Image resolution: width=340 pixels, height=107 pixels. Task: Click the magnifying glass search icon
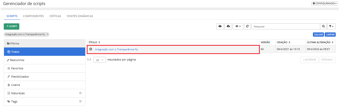(x=323, y=26)
